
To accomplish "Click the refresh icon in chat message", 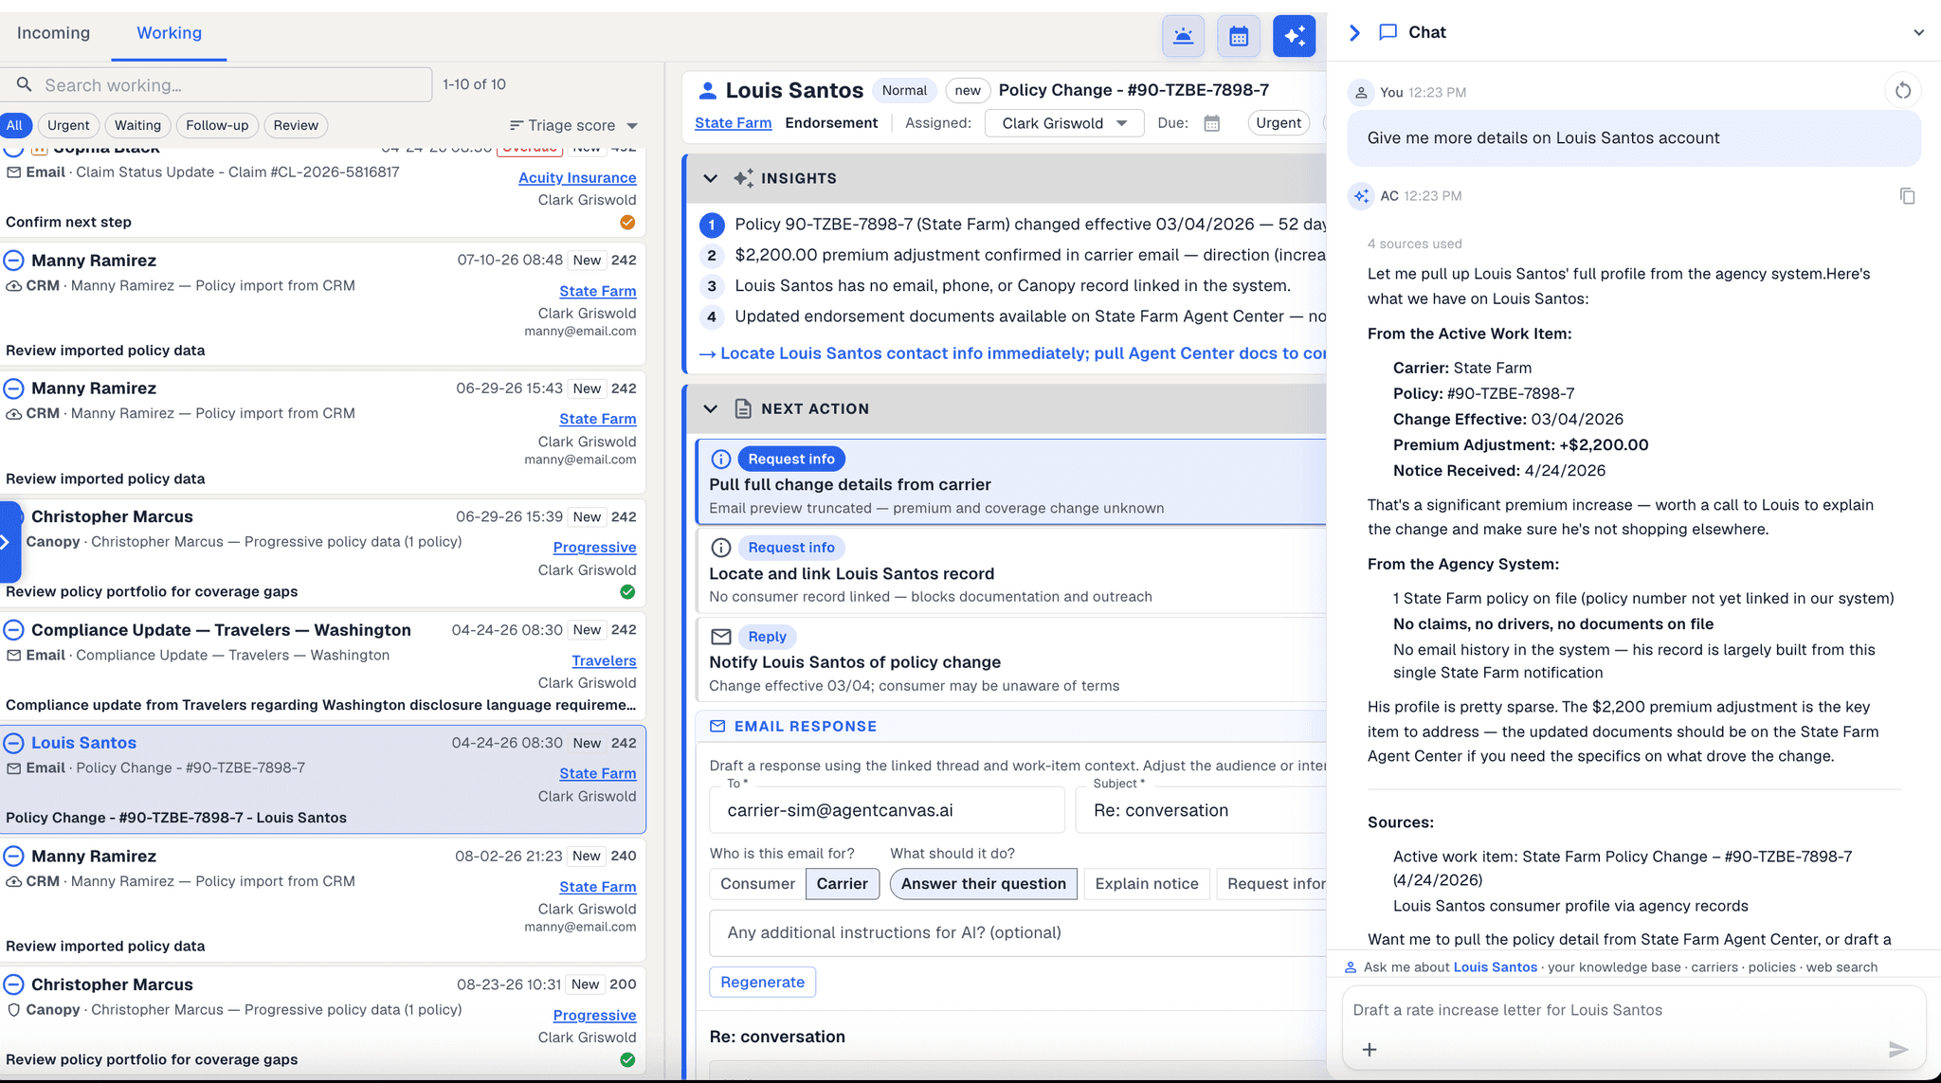I will [1902, 91].
